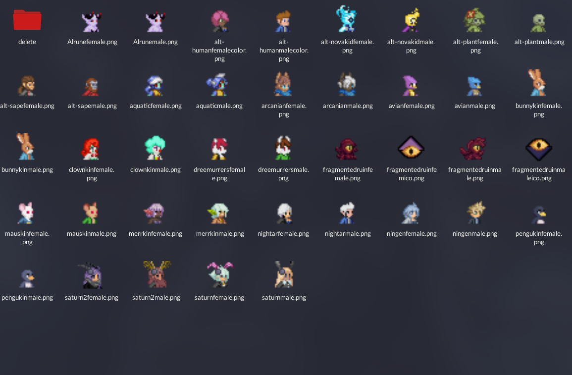Click the 'arcanianmale.png' file name text
This screenshot has width=572, height=375.
[x=348, y=106]
